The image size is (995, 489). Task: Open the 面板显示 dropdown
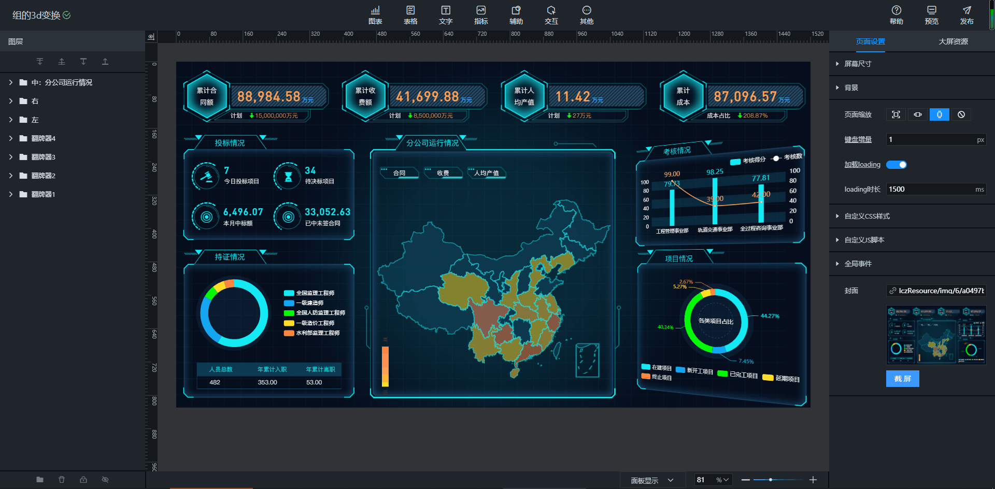coord(652,480)
